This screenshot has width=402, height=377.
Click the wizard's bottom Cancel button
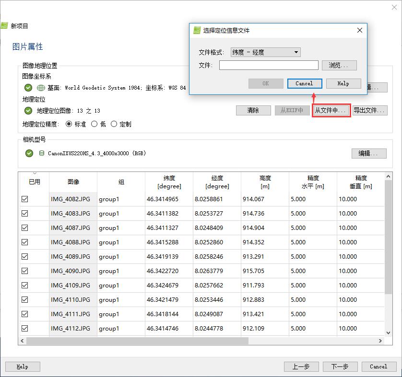point(379,366)
